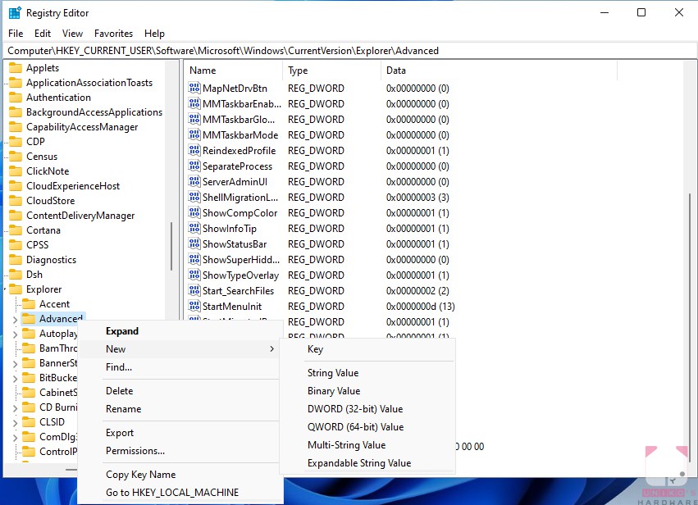Click the Authentication folder icon

(x=16, y=98)
